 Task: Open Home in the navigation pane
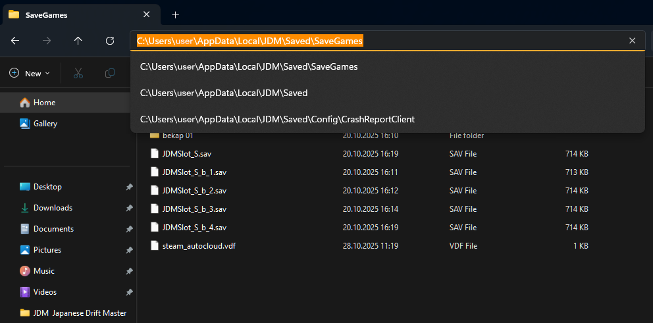coord(44,103)
